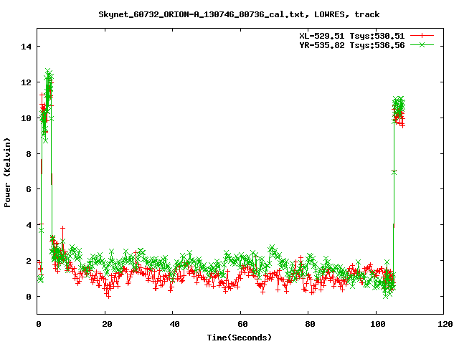Click the y-axis tick label 10
This screenshot has width=459, height=344.
[x=26, y=118]
